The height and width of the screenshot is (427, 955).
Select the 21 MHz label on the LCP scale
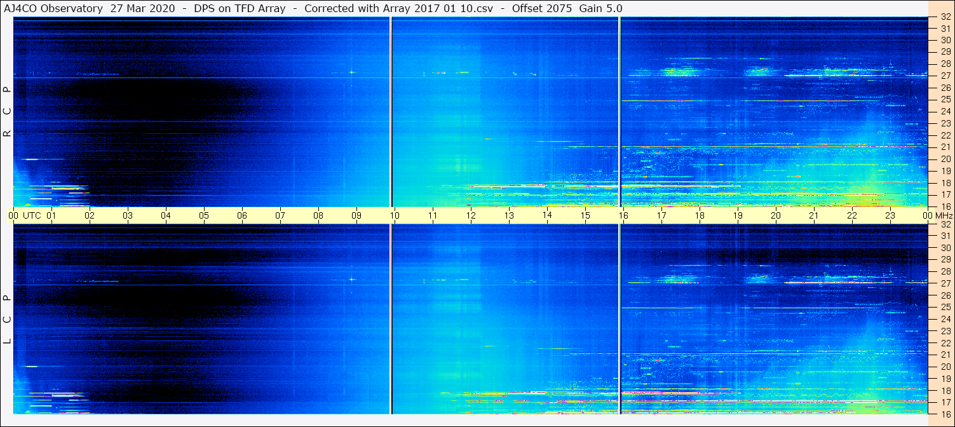945,355
